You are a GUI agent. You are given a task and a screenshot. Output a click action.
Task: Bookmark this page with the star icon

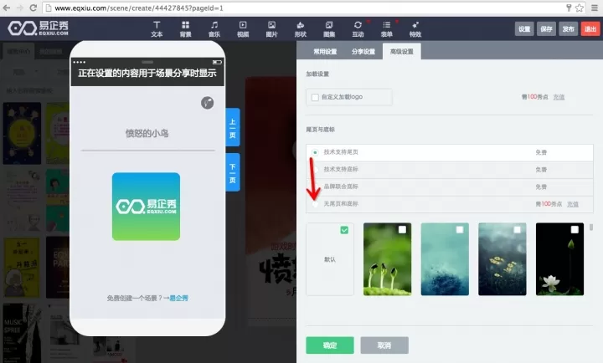pyautogui.click(x=580, y=8)
